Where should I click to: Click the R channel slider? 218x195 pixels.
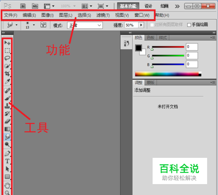[x=168, y=47]
